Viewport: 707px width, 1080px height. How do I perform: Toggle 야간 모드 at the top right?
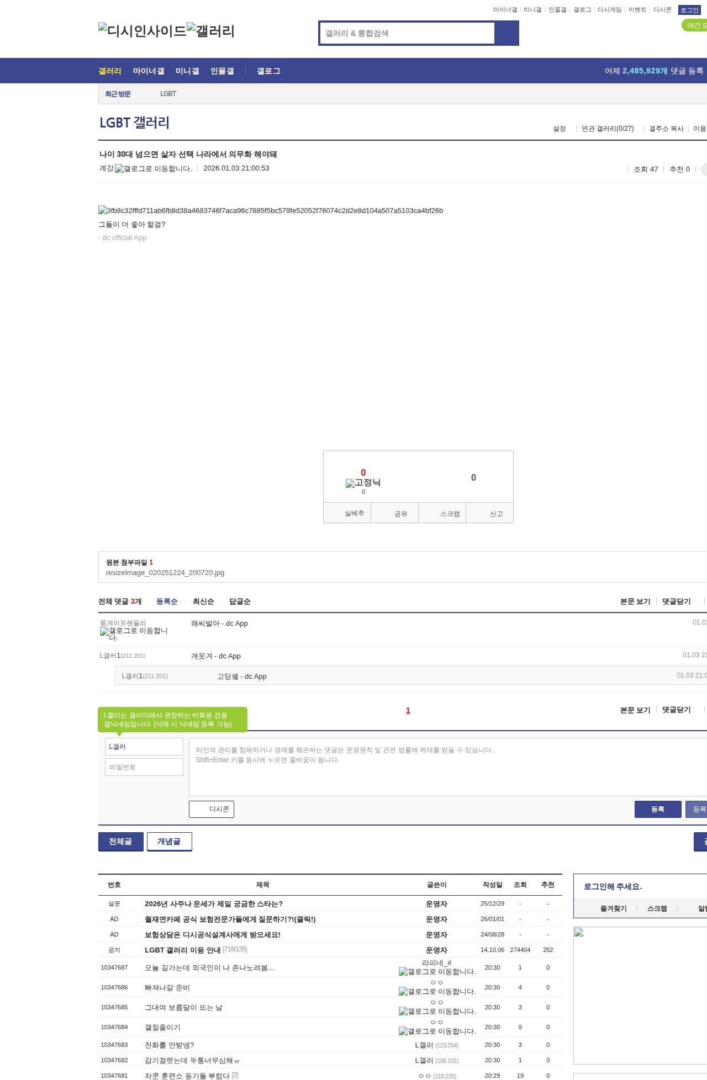(x=695, y=25)
